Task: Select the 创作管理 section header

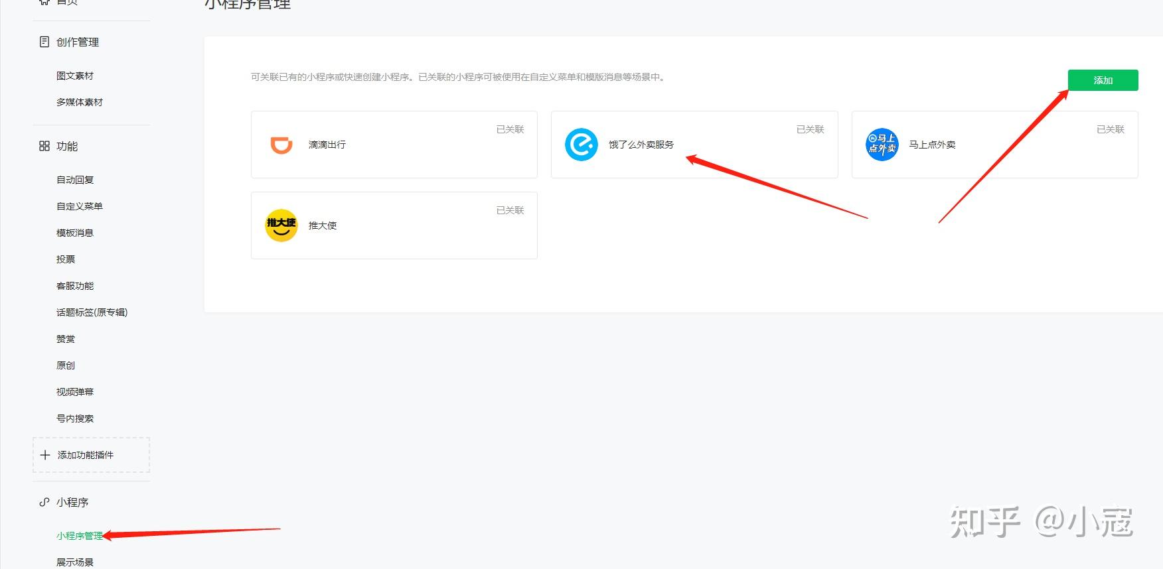Action: coord(78,42)
